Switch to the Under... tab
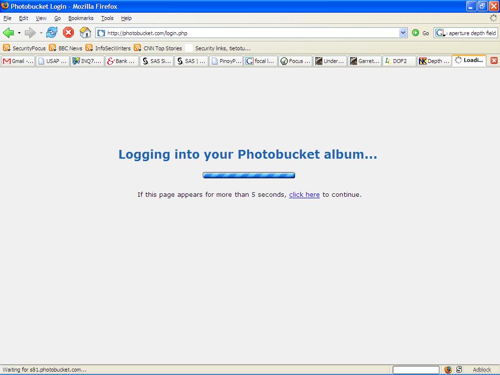The image size is (500, 375). pos(330,61)
